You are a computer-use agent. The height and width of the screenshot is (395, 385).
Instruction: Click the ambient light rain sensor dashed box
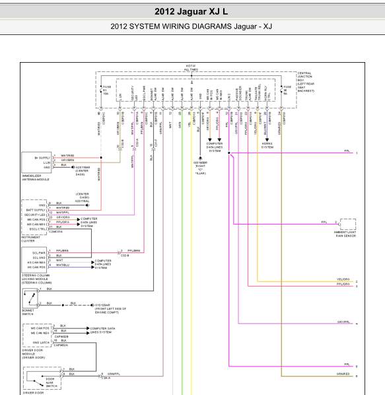(x=348, y=224)
